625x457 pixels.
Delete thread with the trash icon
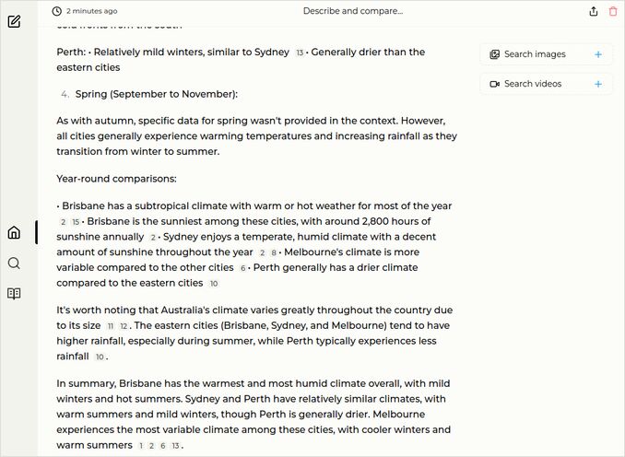click(613, 11)
